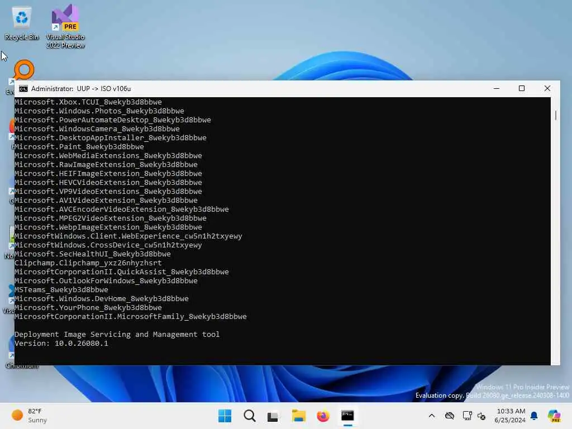Screen dimensions: 572x429
Task: Click the MicrosoftCorporationII.QuickAssist_8wekyb3d8bbwe line
Action: [x=122, y=272]
